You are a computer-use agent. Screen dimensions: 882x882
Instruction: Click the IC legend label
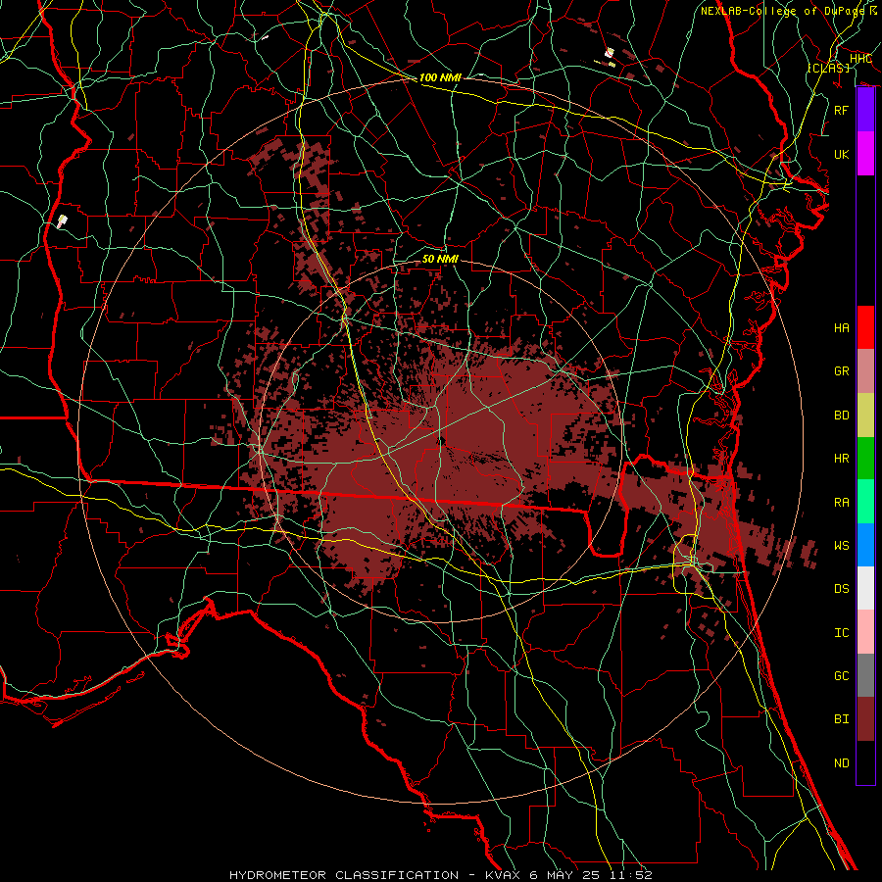841,632
